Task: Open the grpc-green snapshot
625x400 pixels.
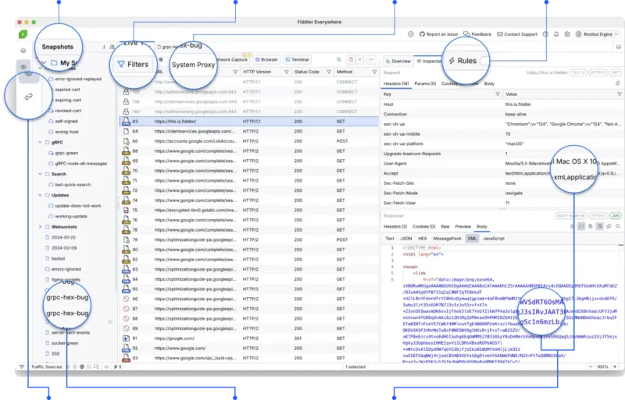Action: pos(63,153)
